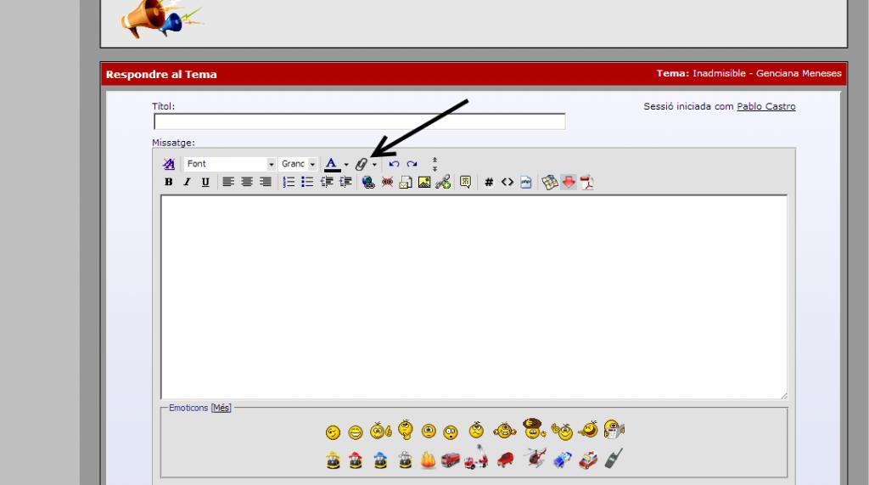Insert the blue helmet firefighter emoticon

click(380, 460)
